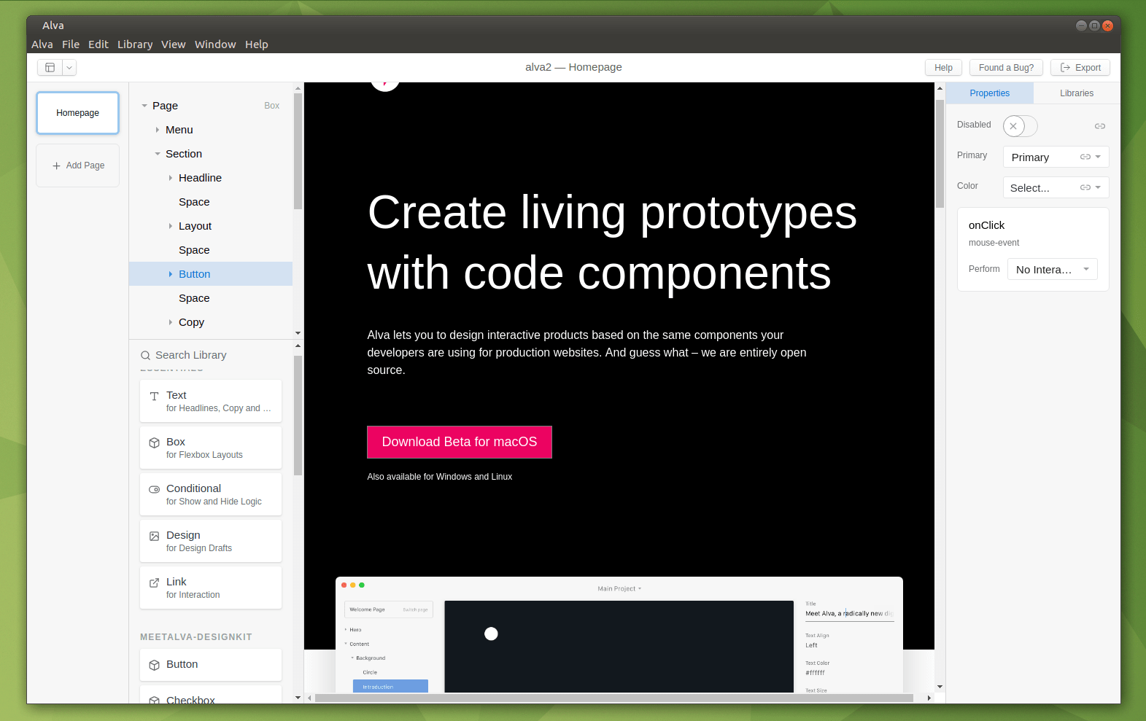Switch to the Libraries tab
Screen dimensions: 1146x721
pos(1076,93)
